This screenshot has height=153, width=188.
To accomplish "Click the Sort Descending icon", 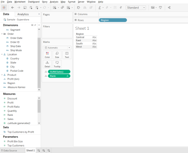I will (91, 7).
